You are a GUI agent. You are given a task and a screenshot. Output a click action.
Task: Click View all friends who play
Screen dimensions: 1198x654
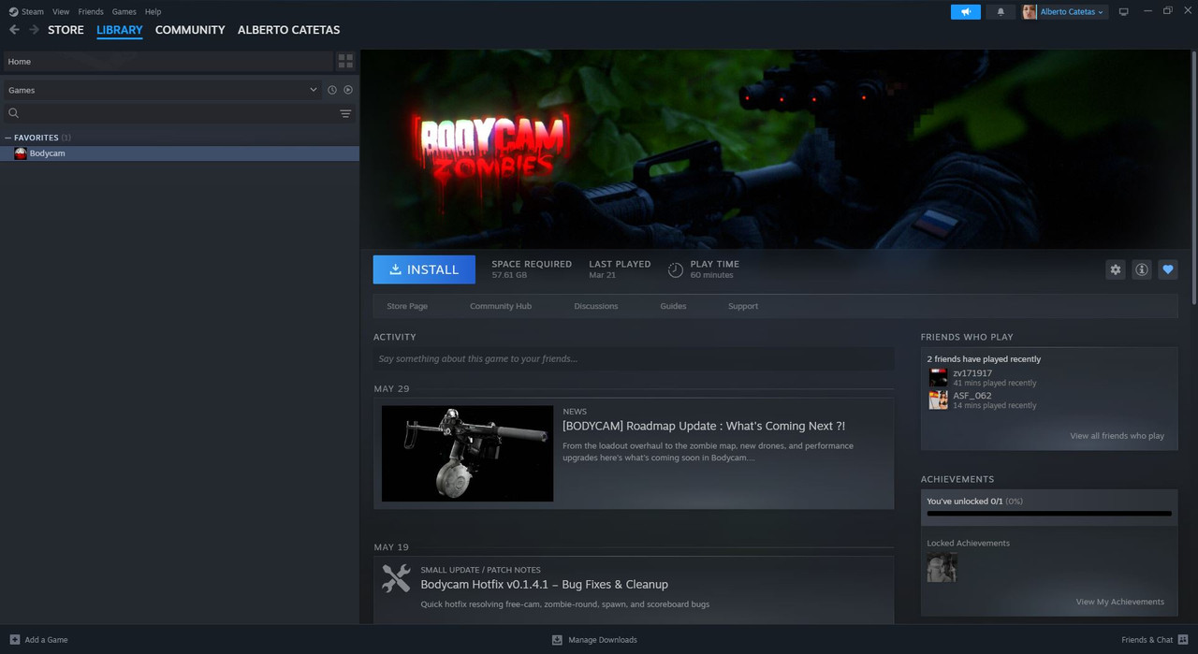click(1117, 436)
